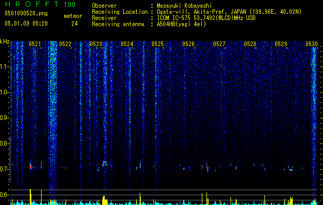Viewport: 323px width, 205px height.
Task: Click the vertical gray frequency range bar near 0.8 kHz
Action: click(10, 159)
